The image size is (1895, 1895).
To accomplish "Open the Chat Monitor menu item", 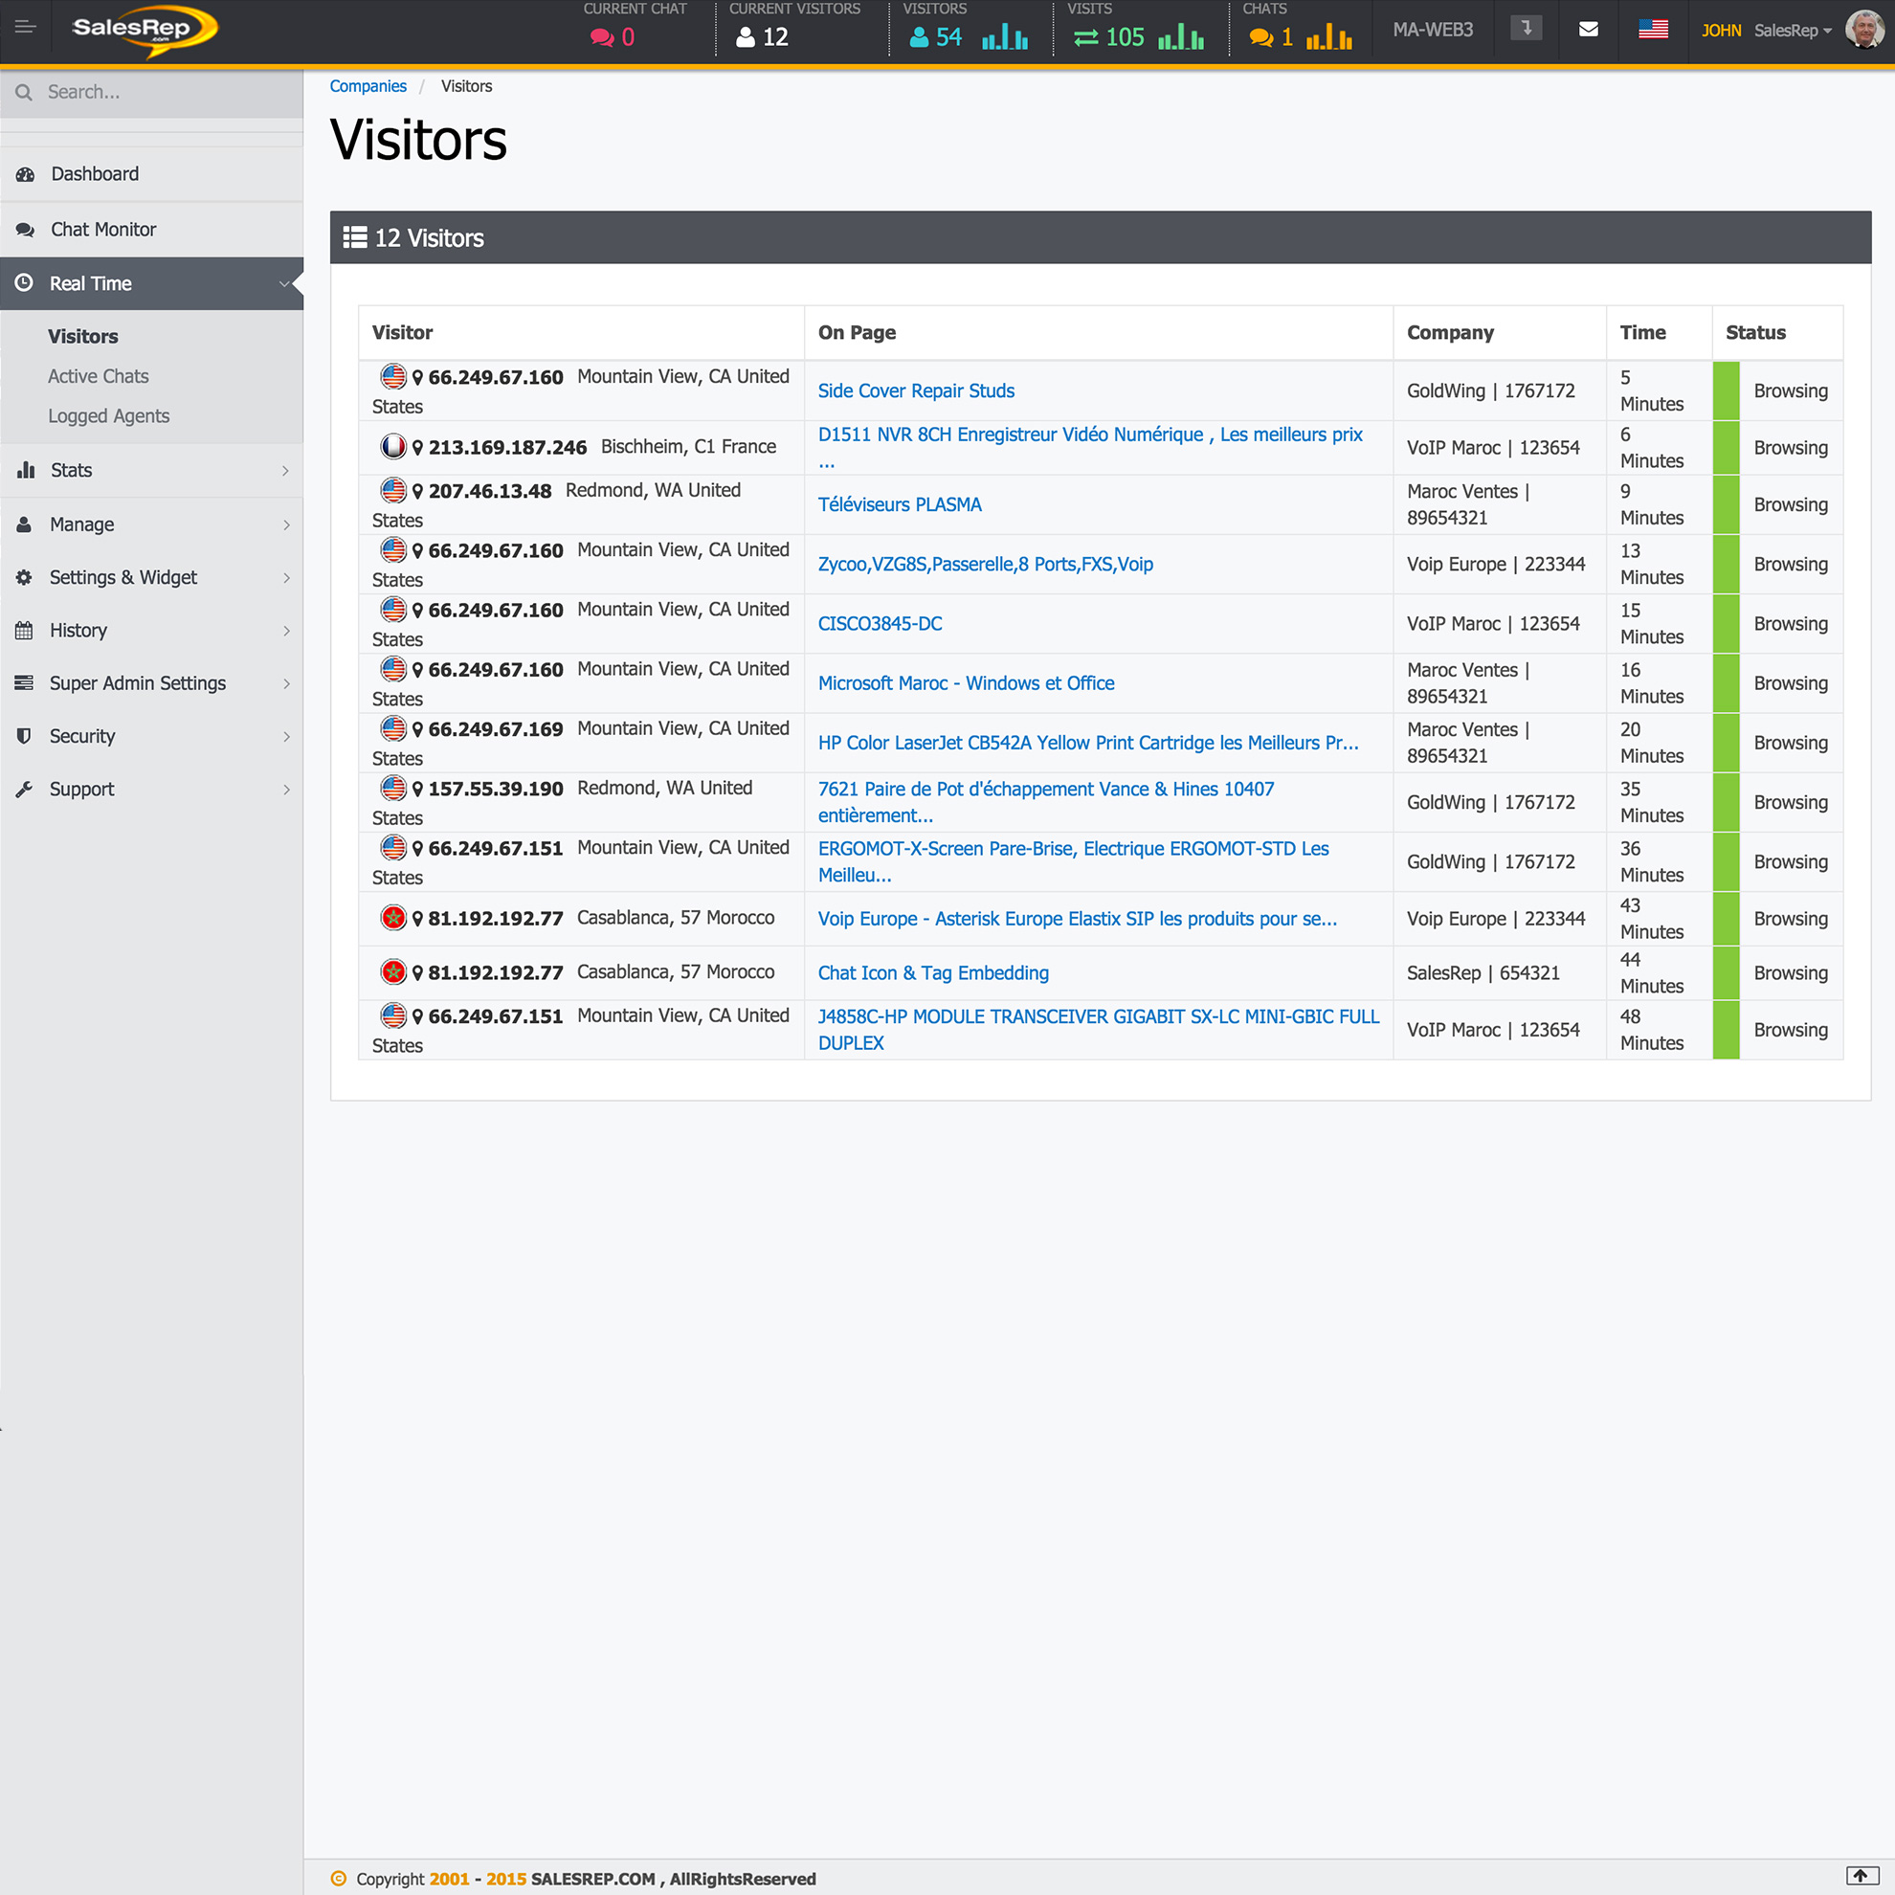I will pyautogui.click(x=152, y=230).
